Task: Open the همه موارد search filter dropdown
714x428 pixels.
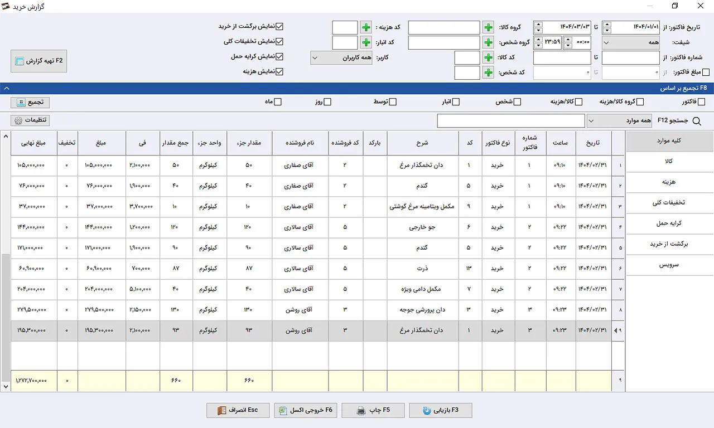Action: pos(619,121)
